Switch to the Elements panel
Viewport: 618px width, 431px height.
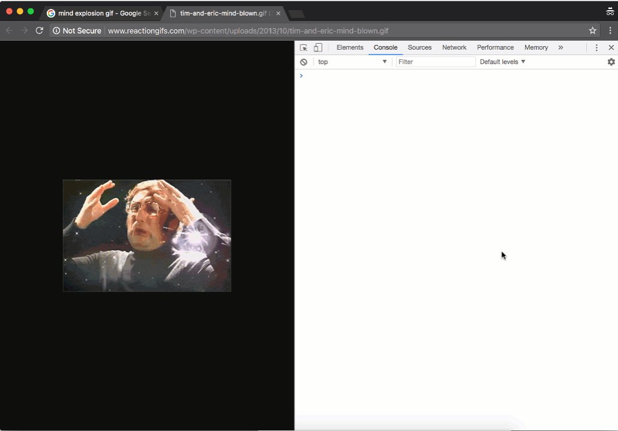[x=350, y=47]
